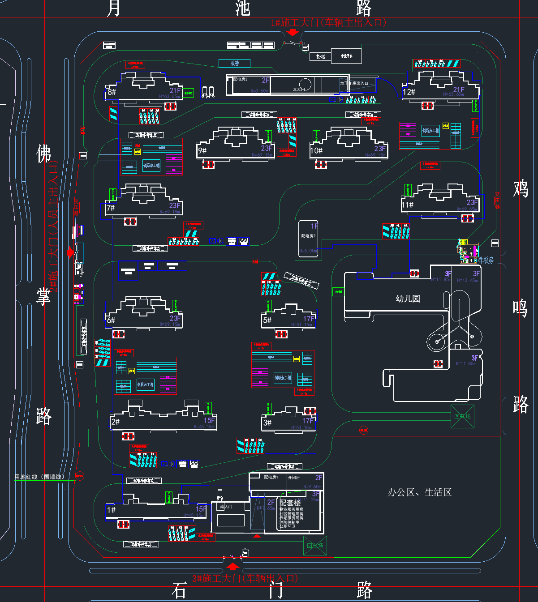
Task: Select the 配套楼 title text
Action: (290, 503)
